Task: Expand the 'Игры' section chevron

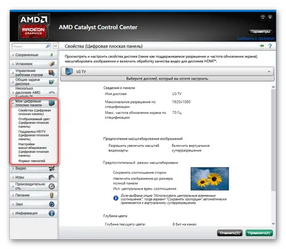Action: pyautogui.click(x=13, y=177)
